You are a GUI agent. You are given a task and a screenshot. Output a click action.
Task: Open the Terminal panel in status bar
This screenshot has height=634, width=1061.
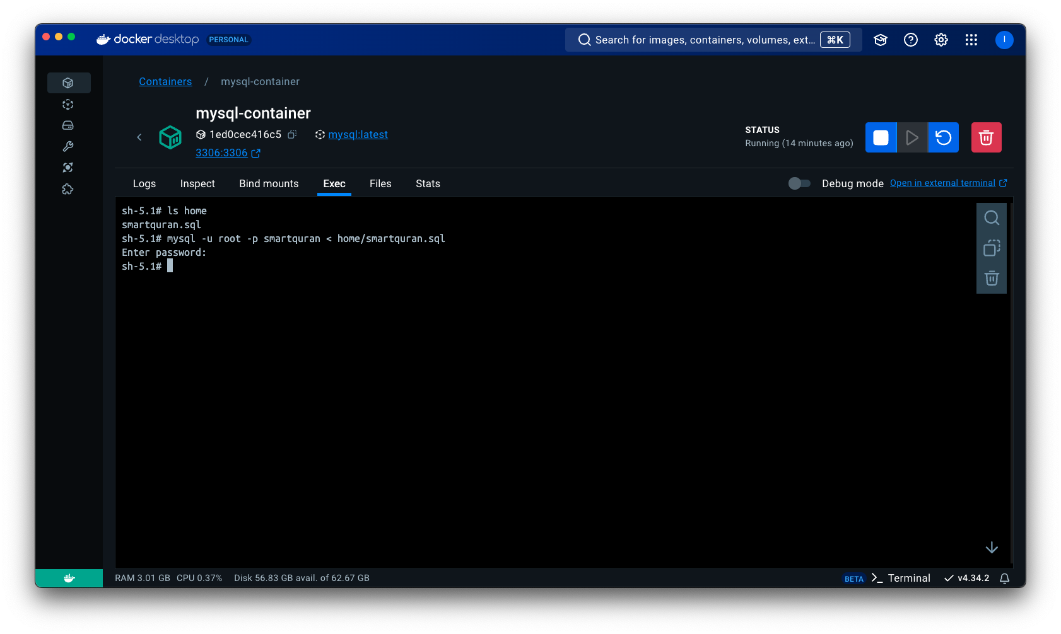click(x=901, y=578)
